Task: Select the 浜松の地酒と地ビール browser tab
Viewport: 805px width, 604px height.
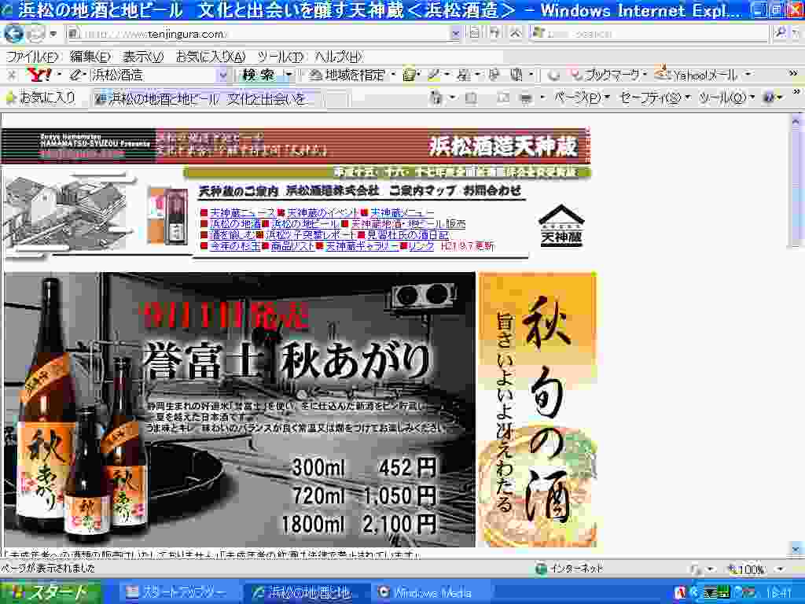Action: [208, 98]
